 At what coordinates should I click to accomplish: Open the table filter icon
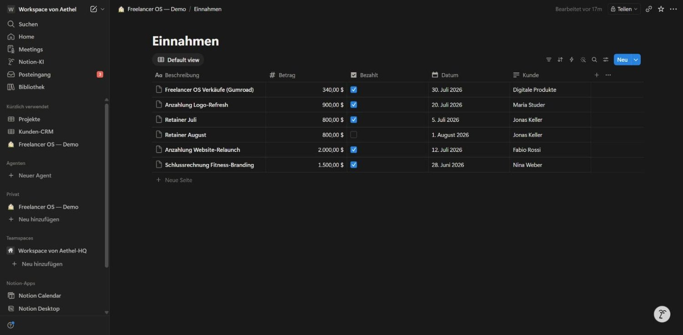(x=549, y=60)
